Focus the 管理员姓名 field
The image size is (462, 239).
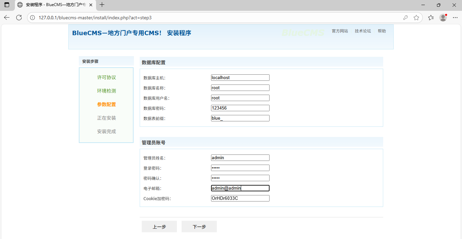coord(240,158)
